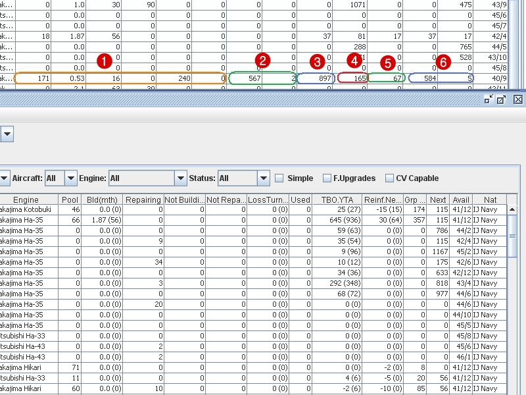Open the dropdown arrow above the filter bar

click(7, 134)
